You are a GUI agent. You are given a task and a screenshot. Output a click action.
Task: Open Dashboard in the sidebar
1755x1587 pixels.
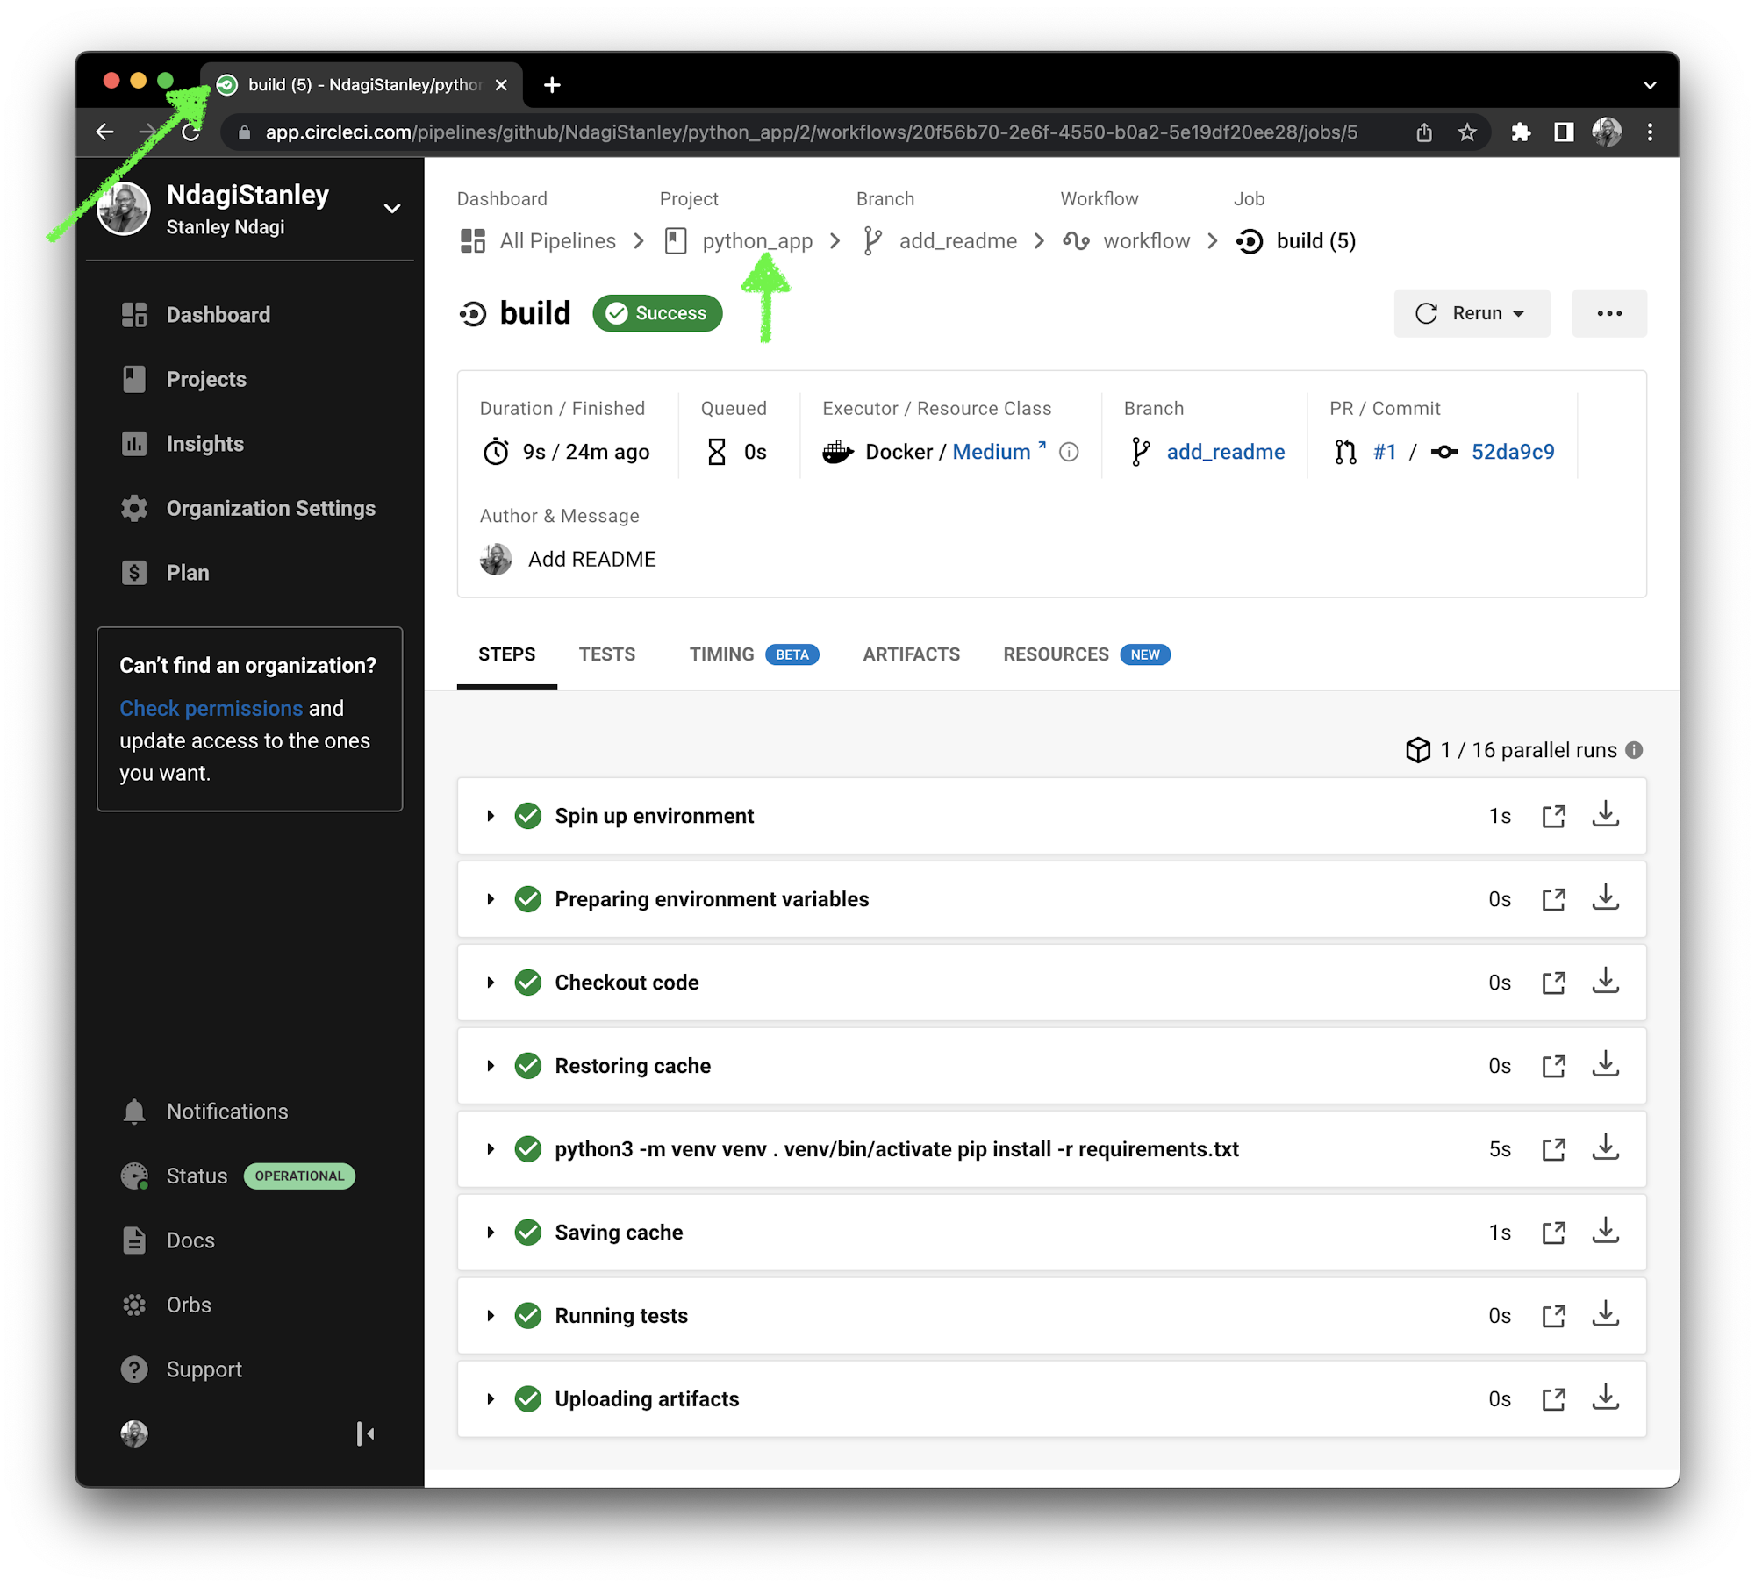click(x=196, y=314)
